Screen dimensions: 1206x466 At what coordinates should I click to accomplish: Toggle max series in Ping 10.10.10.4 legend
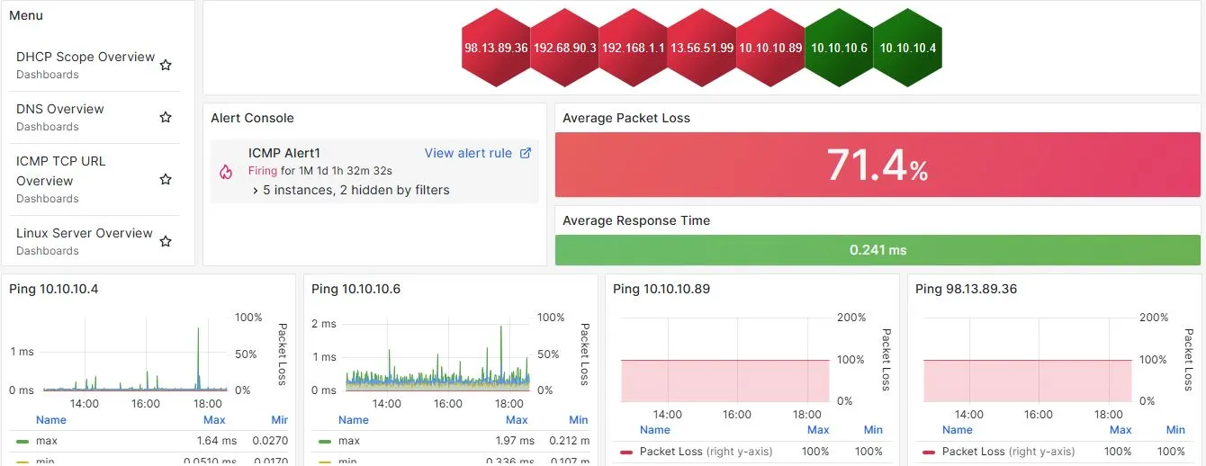click(x=47, y=441)
